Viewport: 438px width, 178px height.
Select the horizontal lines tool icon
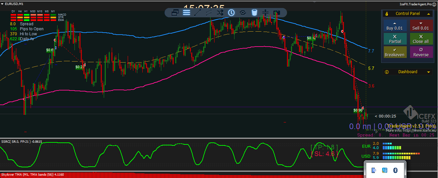(x=187, y=13)
